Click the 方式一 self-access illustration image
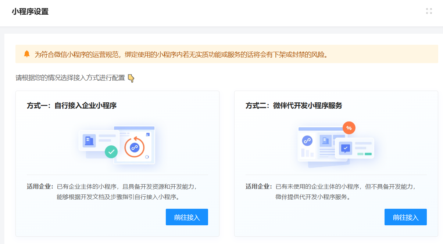This screenshot has width=443, height=244. tap(117, 146)
